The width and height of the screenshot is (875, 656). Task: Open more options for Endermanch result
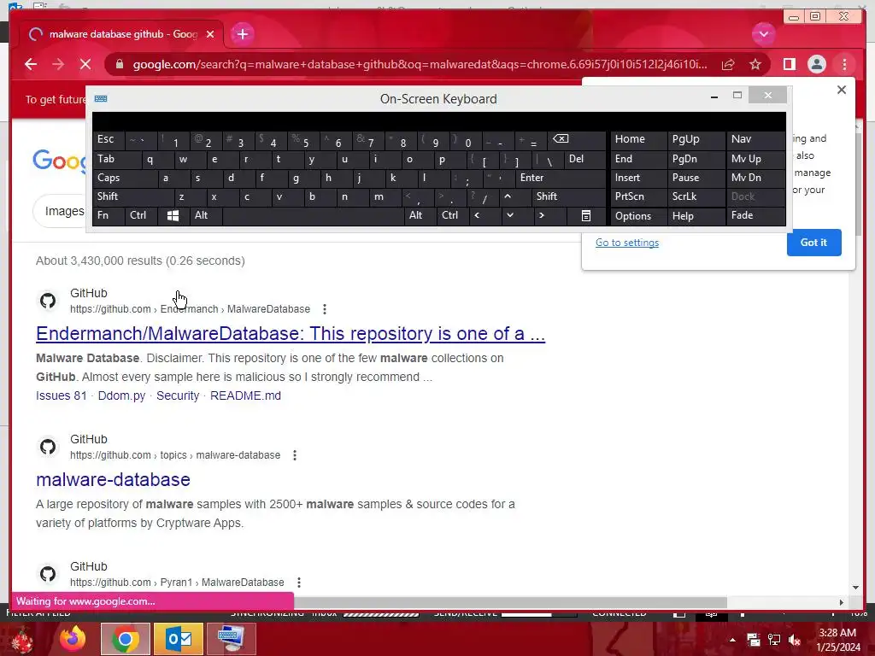(x=324, y=309)
